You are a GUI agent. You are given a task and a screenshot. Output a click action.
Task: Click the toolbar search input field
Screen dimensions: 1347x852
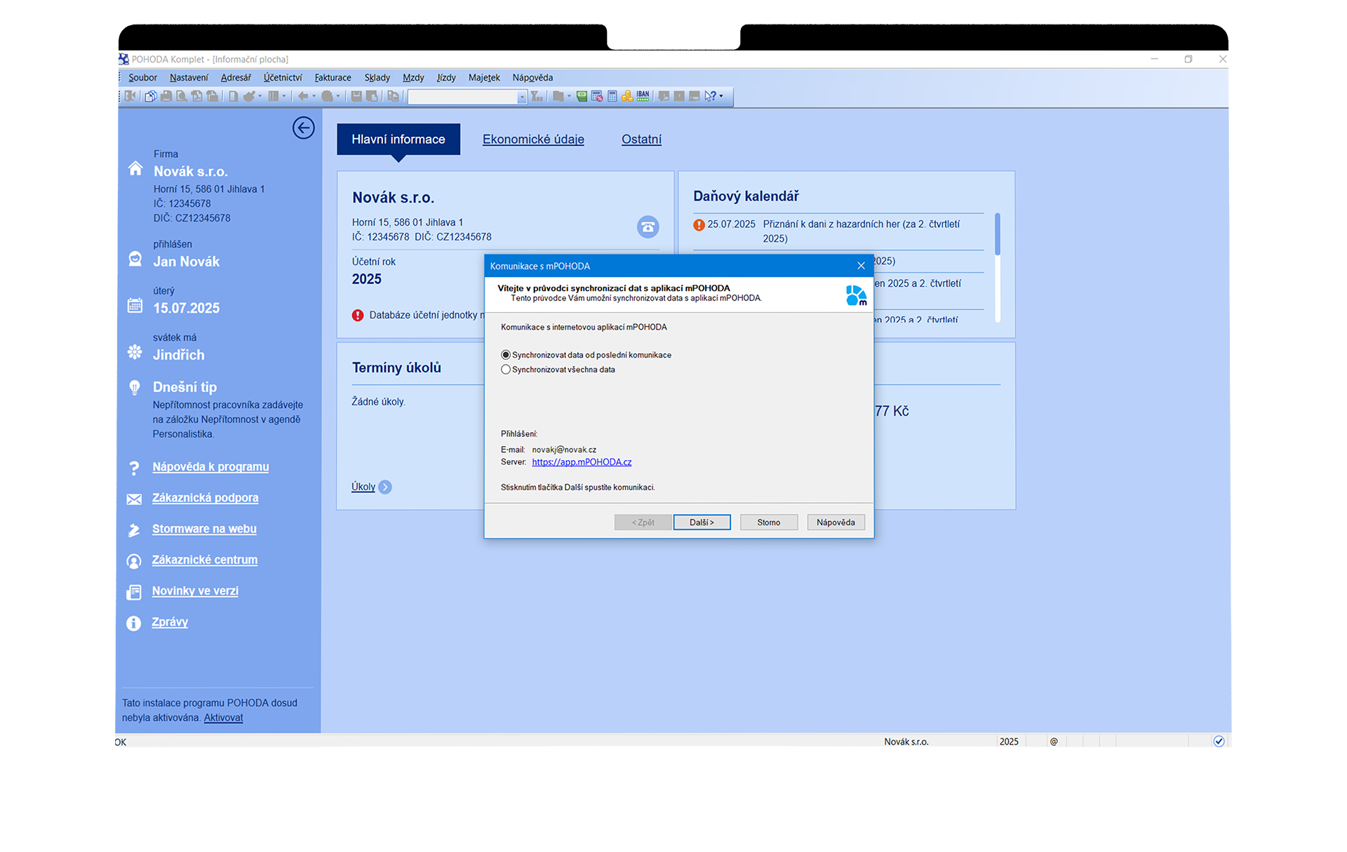tap(463, 97)
